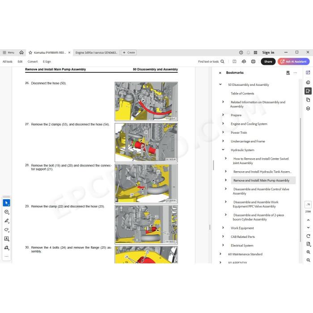The height and width of the screenshot is (313, 313).
Task: Expand the Power Train bookmark
Action: click(x=223, y=132)
